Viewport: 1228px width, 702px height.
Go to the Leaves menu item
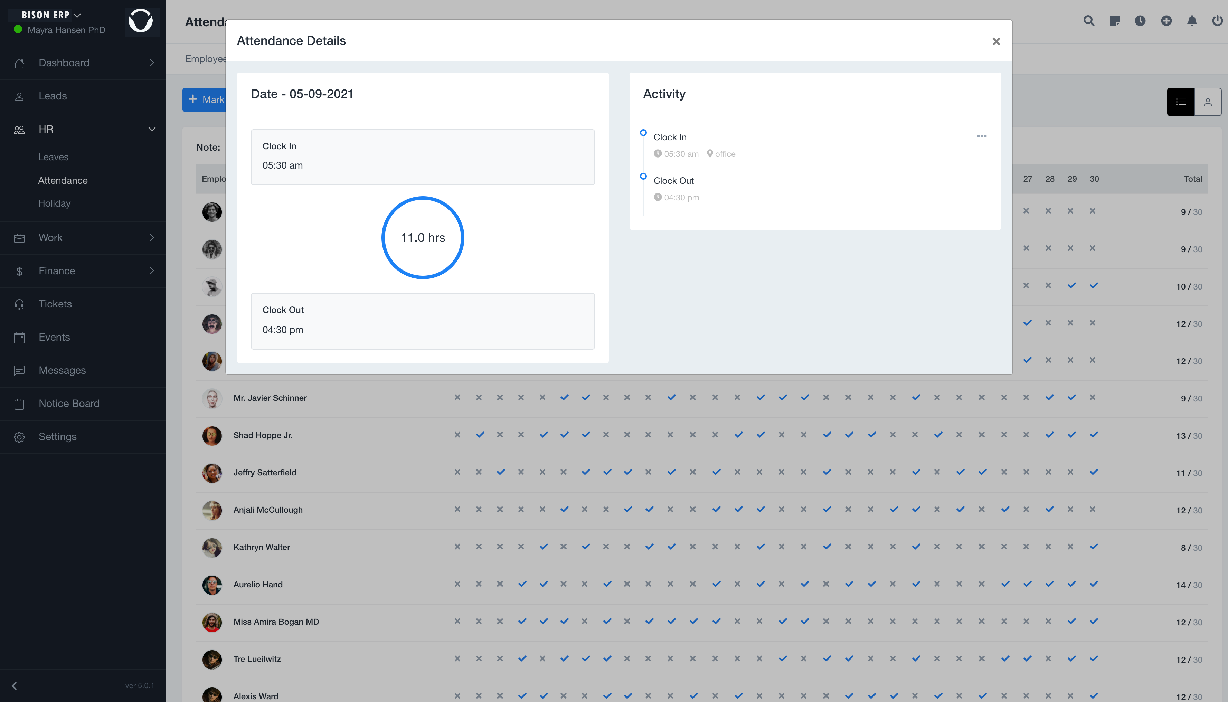(x=54, y=157)
